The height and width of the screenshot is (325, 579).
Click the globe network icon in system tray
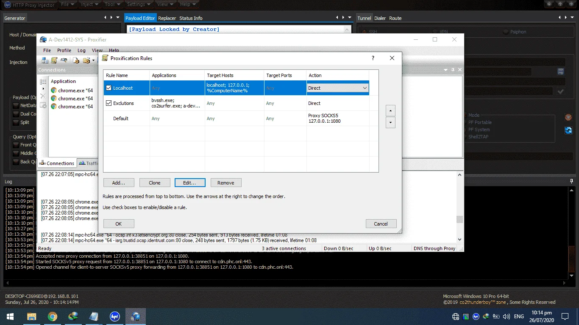coord(456,316)
